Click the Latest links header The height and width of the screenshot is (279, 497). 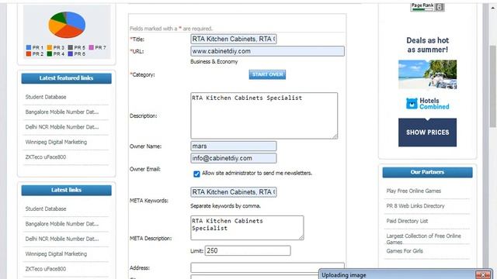pyautogui.click(x=66, y=190)
